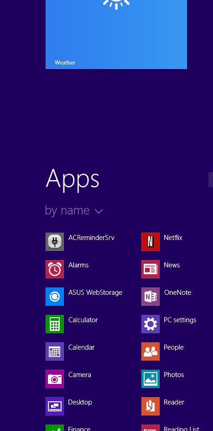Select the ASUS WebStorage label
Screen dimensions: 213x431
click(x=95, y=293)
